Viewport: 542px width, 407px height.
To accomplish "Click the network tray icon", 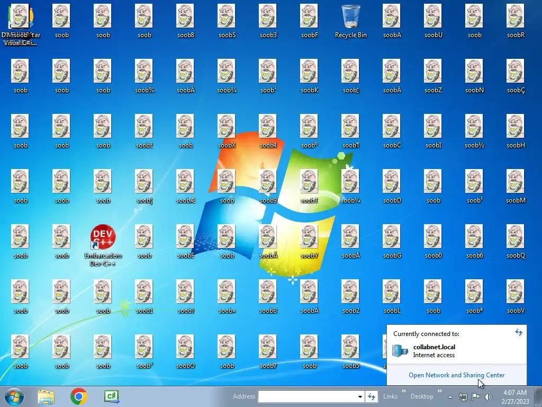I will coord(463,397).
